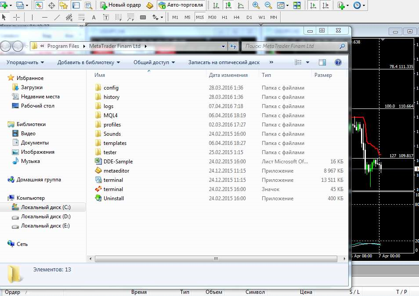The image size is (419, 296).
Task: Open periods clock dropdown arrow
Action: tap(363, 5)
